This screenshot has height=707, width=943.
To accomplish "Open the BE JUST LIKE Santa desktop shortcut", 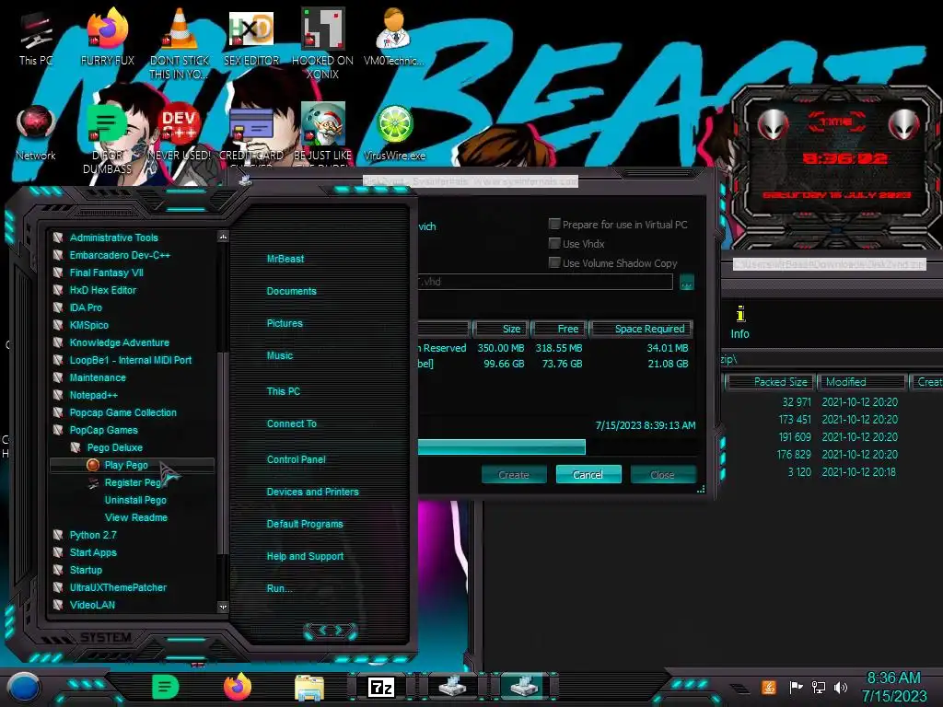I will [322, 133].
